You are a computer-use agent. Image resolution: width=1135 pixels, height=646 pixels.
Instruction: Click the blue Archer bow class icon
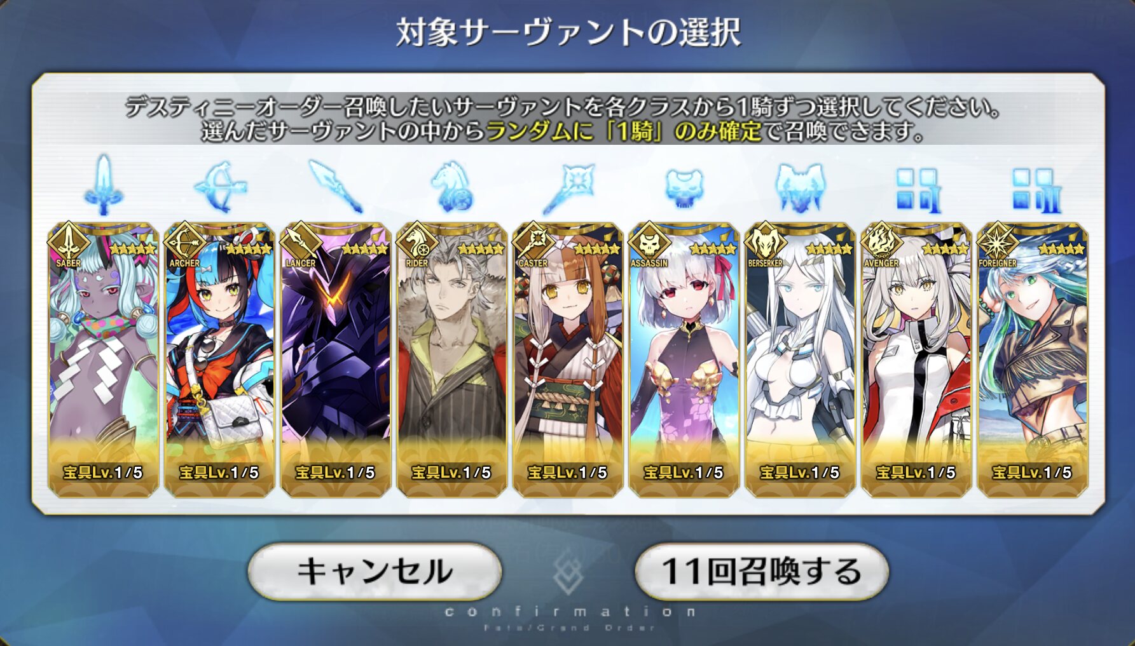220,186
